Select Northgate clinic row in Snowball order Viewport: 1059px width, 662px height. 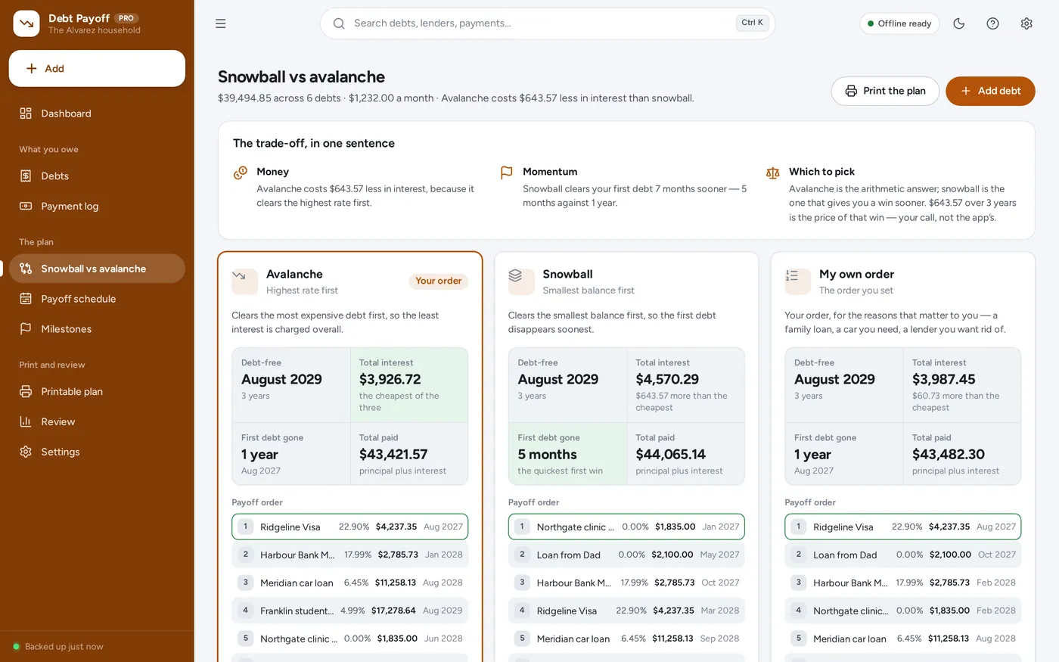click(x=626, y=527)
